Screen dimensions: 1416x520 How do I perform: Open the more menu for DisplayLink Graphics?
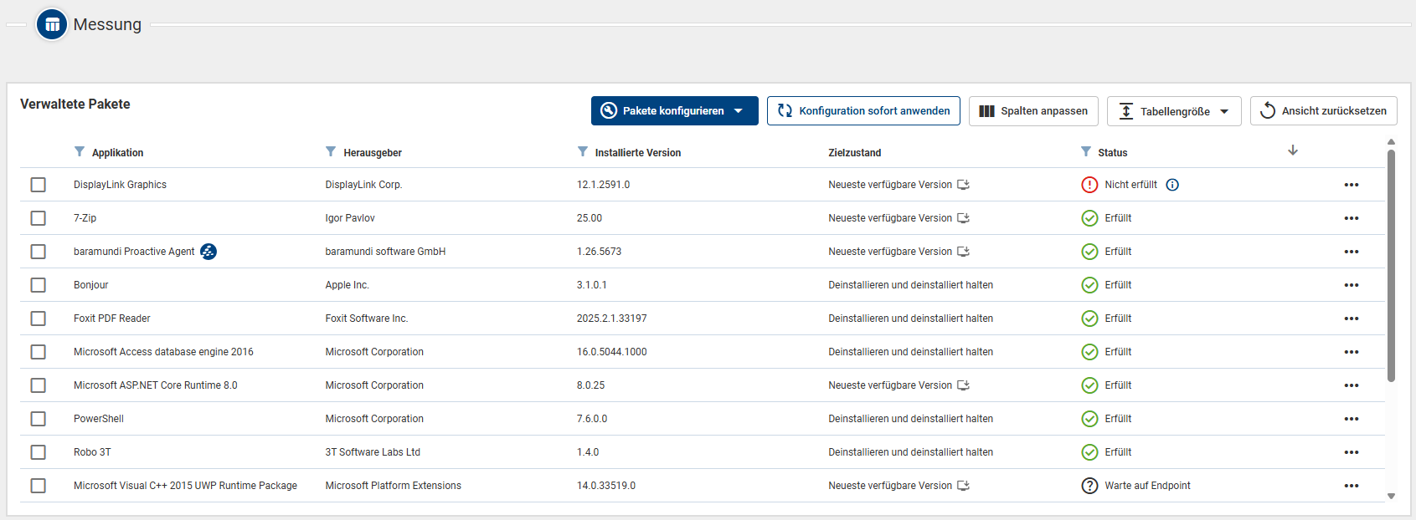1352,185
